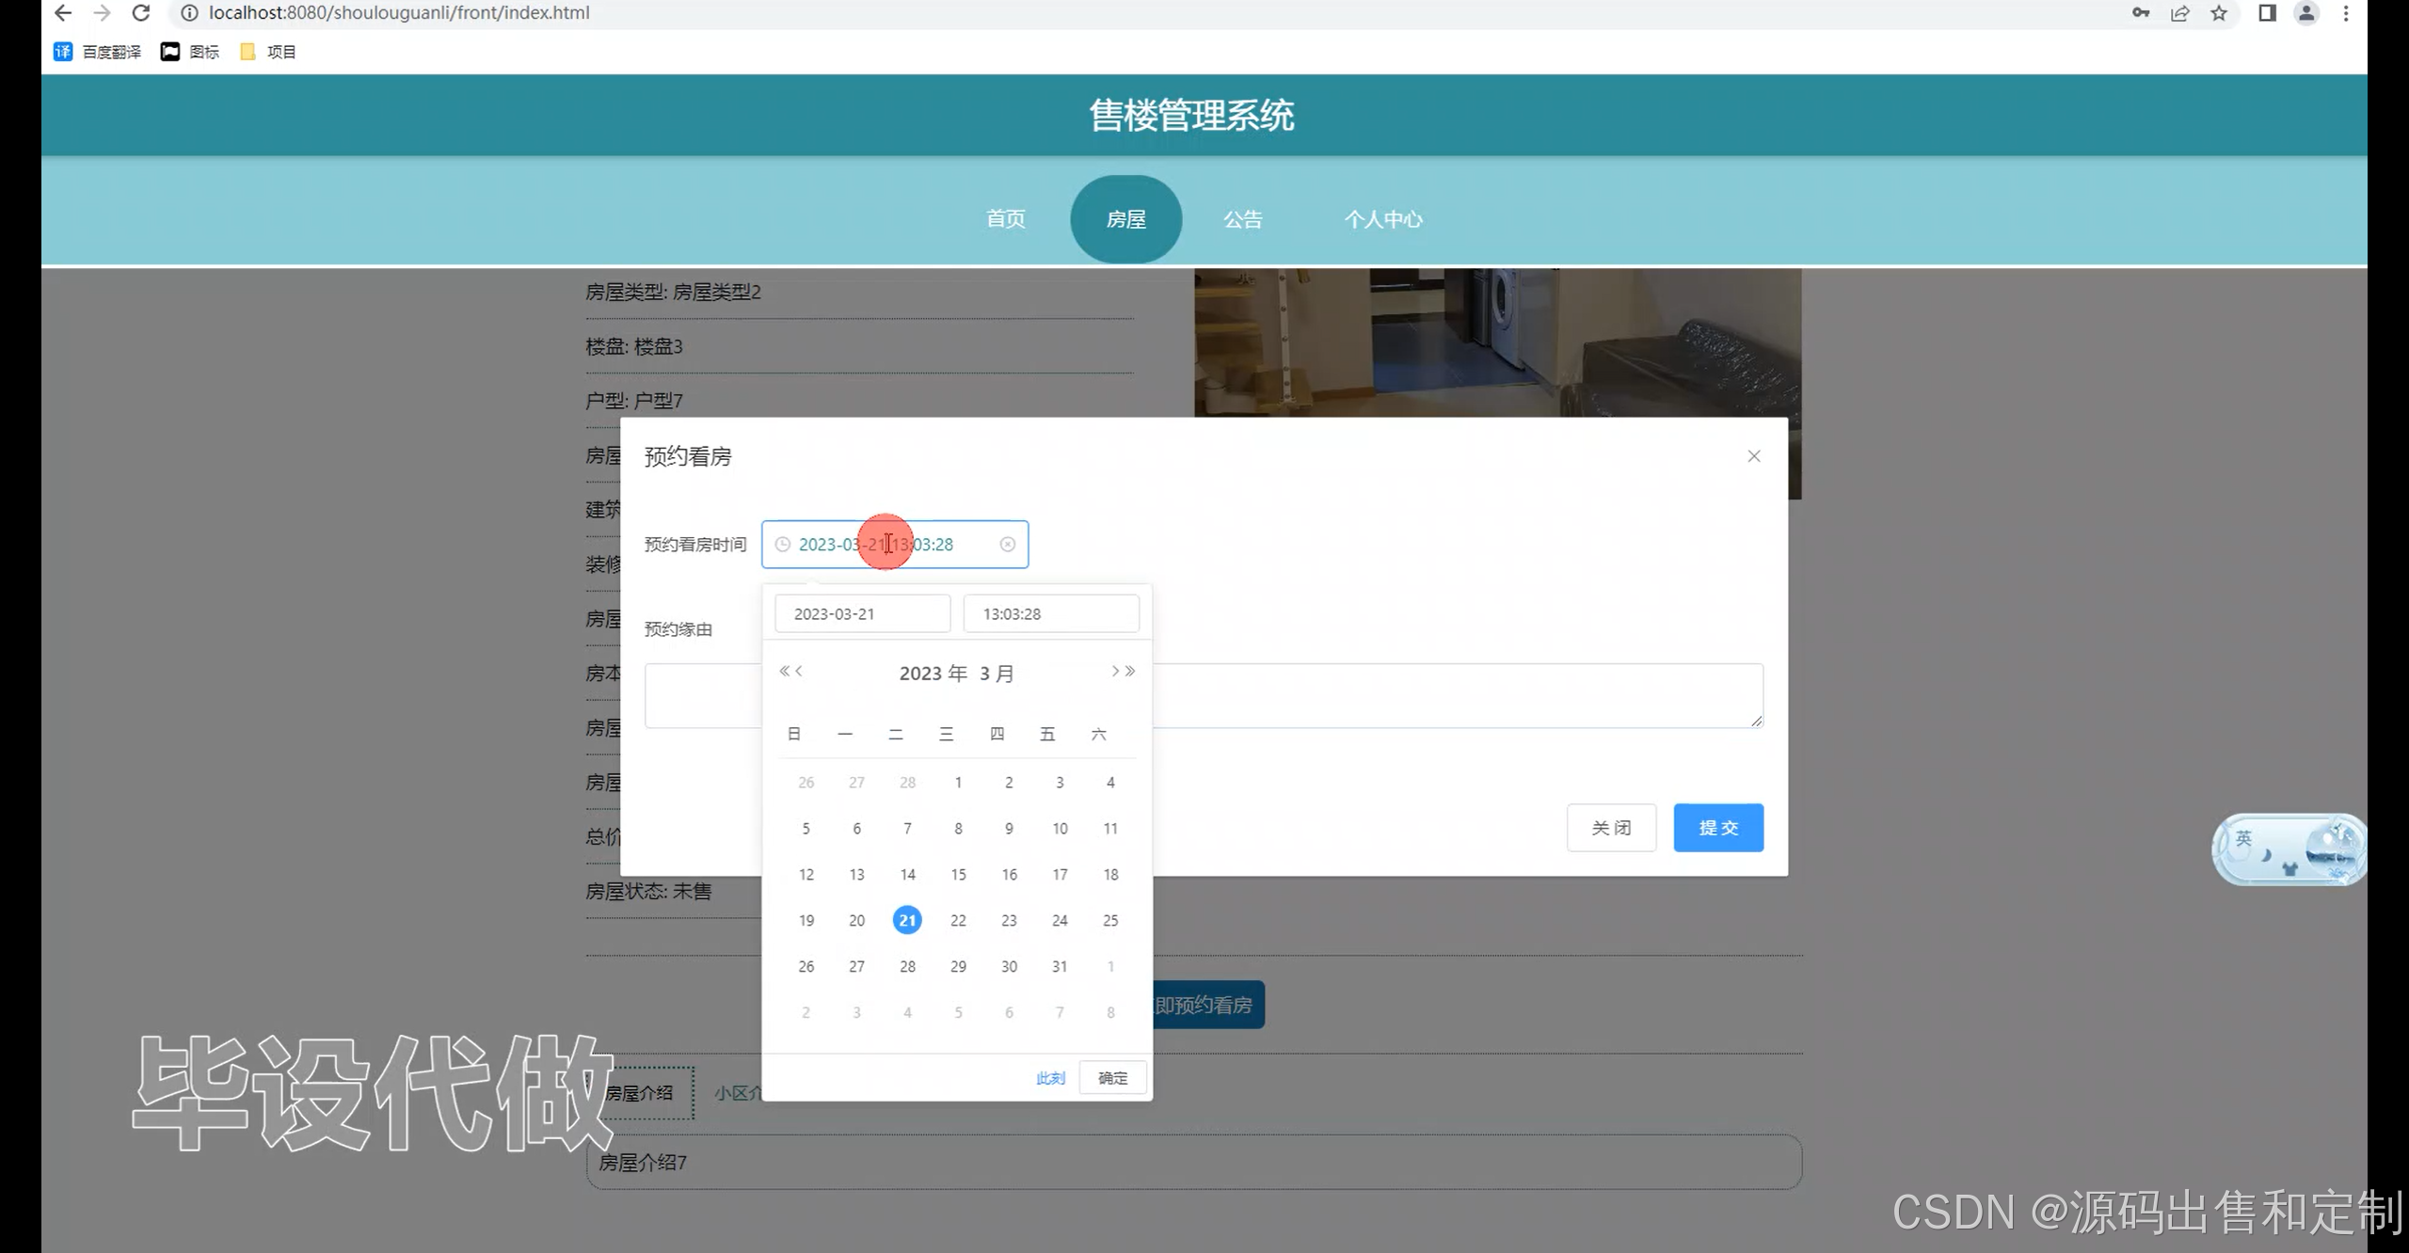2409x1253 pixels.
Task: Go to previous month with the left arrow
Action: click(800, 671)
